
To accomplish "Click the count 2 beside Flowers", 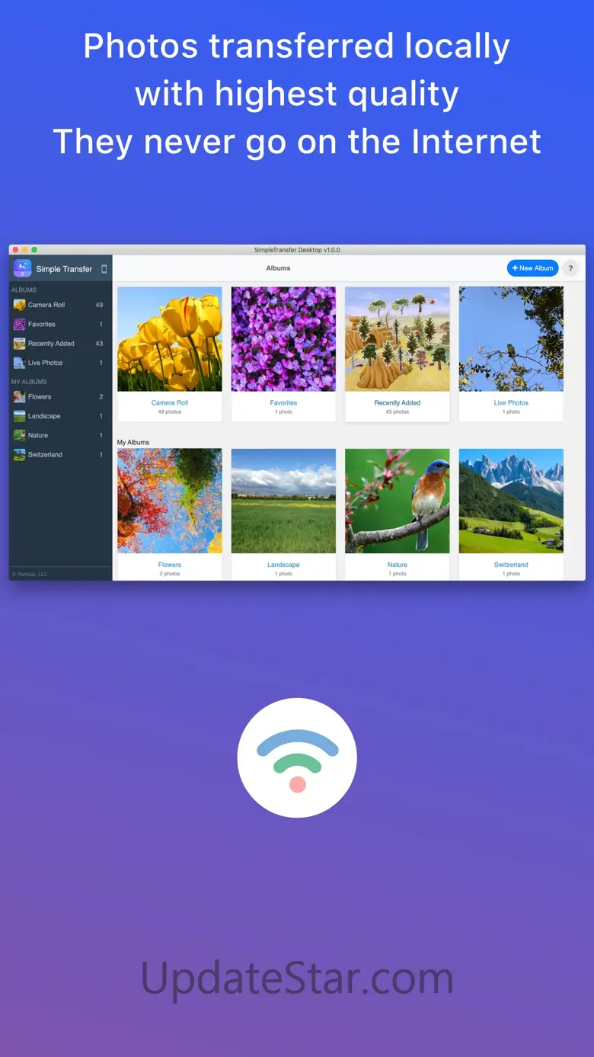I will [101, 397].
